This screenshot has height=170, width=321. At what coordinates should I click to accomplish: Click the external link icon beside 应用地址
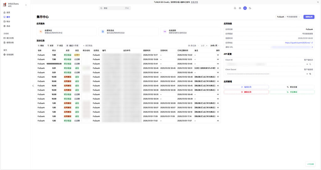click(x=312, y=43)
